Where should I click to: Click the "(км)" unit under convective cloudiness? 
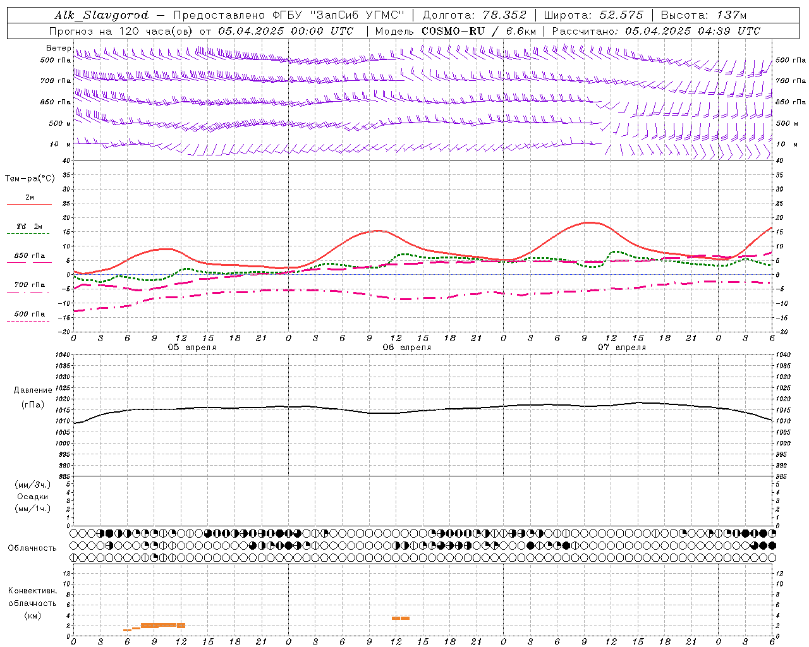click(33, 615)
